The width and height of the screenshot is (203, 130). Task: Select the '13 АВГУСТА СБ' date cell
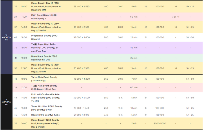(6, 37)
